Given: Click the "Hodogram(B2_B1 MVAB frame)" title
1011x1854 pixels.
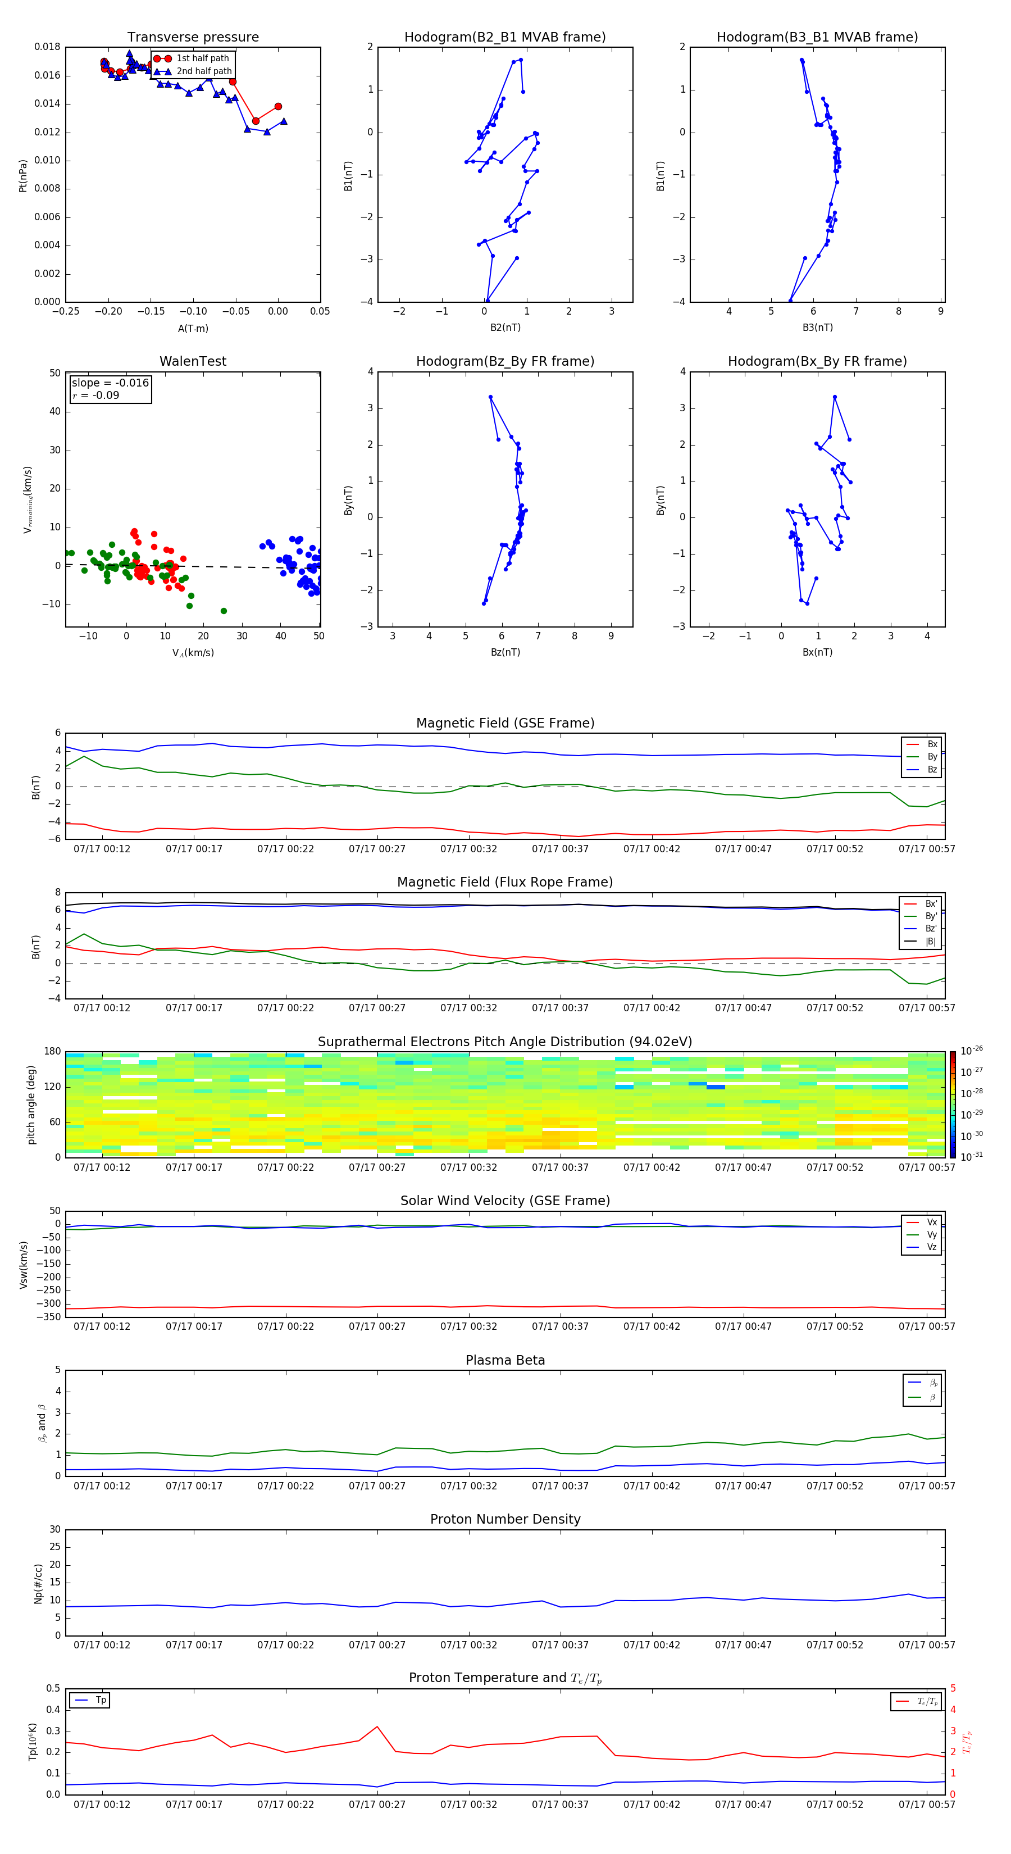Looking at the screenshot, I should click(x=504, y=37).
